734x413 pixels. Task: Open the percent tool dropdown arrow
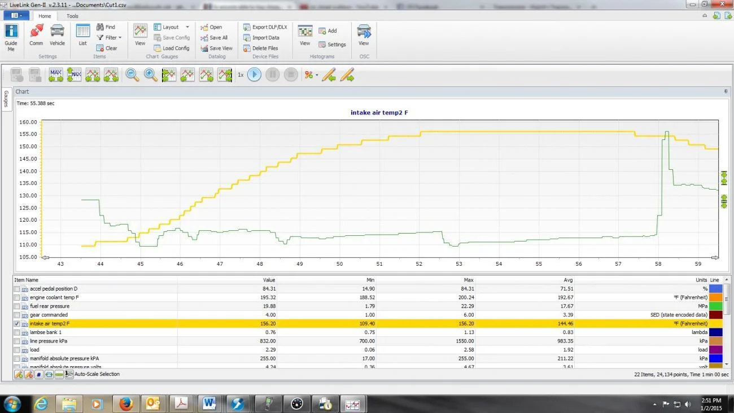click(x=317, y=75)
